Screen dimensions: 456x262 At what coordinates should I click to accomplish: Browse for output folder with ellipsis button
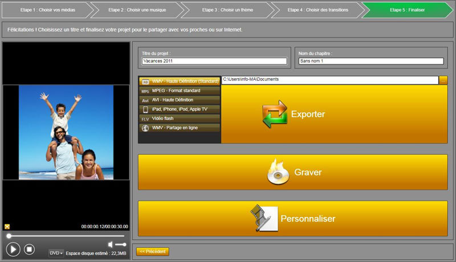pyautogui.click(x=443, y=80)
